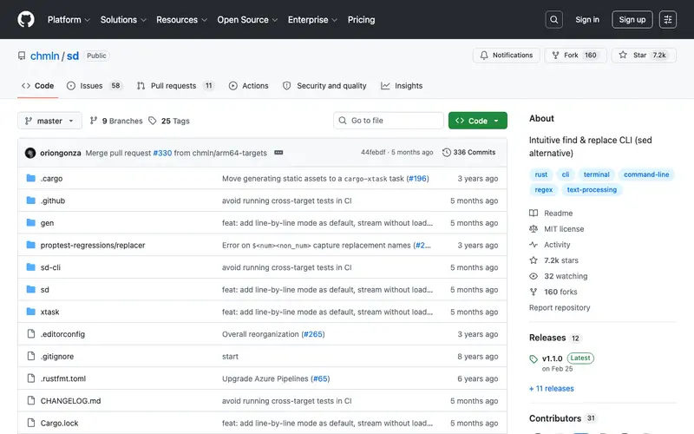Open the master branch dropdown
694x434 pixels.
point(49,121)
